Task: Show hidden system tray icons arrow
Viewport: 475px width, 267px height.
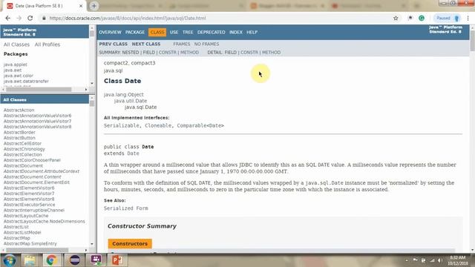Action: [407, 260]
